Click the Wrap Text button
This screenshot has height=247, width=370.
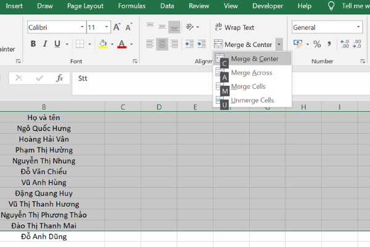pos(234,28)
